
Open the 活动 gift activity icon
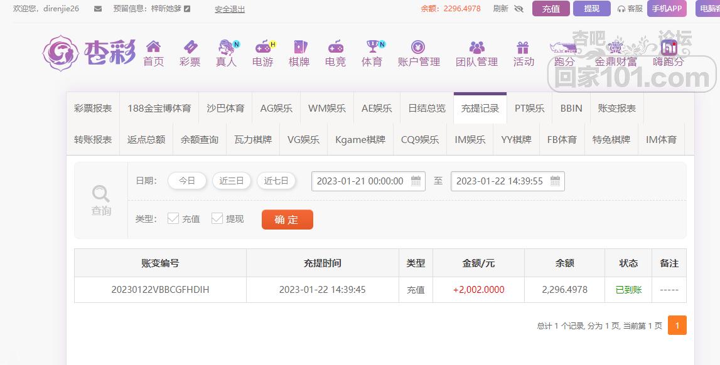tap(524, 49)
